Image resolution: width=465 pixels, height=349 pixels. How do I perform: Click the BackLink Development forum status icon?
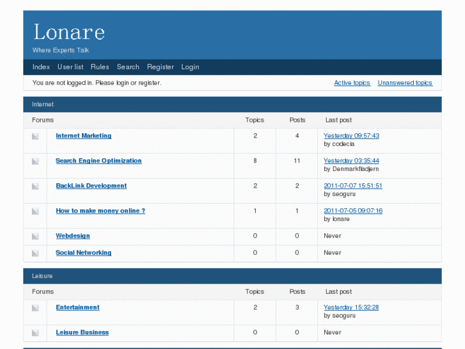(35, 186)
